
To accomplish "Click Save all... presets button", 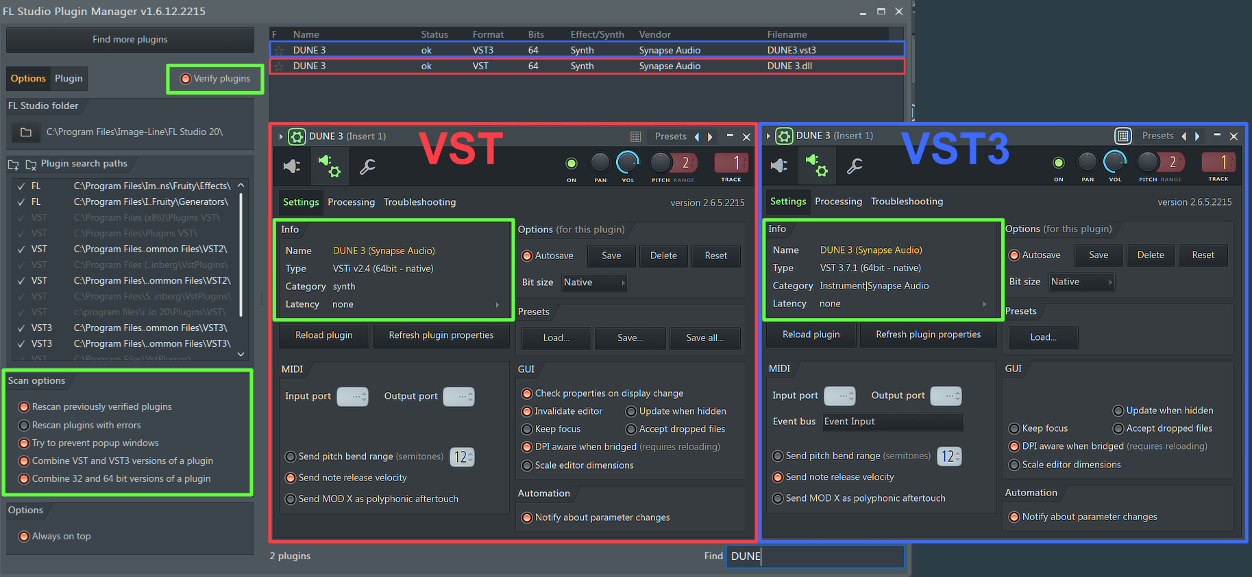I will tap(705, 338).
